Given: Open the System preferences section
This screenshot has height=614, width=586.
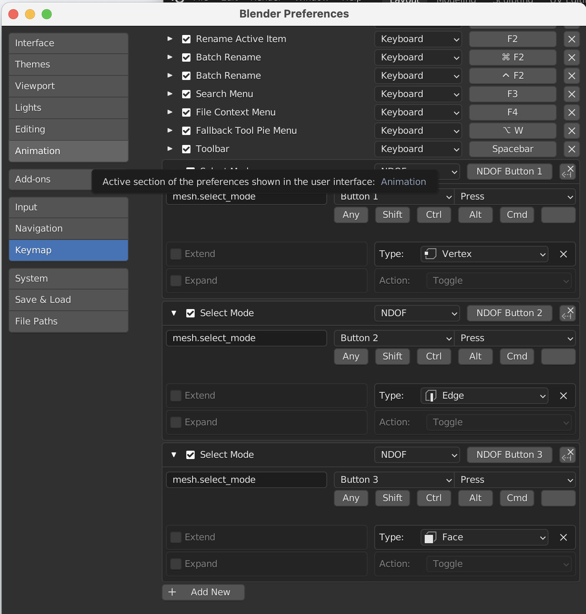Looking at the screenshot, I should [68, 279].
